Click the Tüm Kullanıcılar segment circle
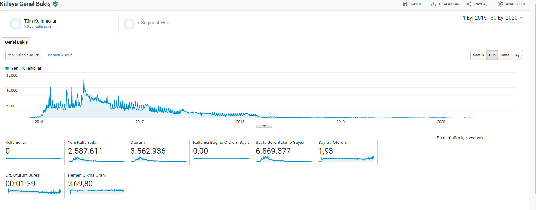The width and height of the screenshot is (536, 210). point(16,24)
